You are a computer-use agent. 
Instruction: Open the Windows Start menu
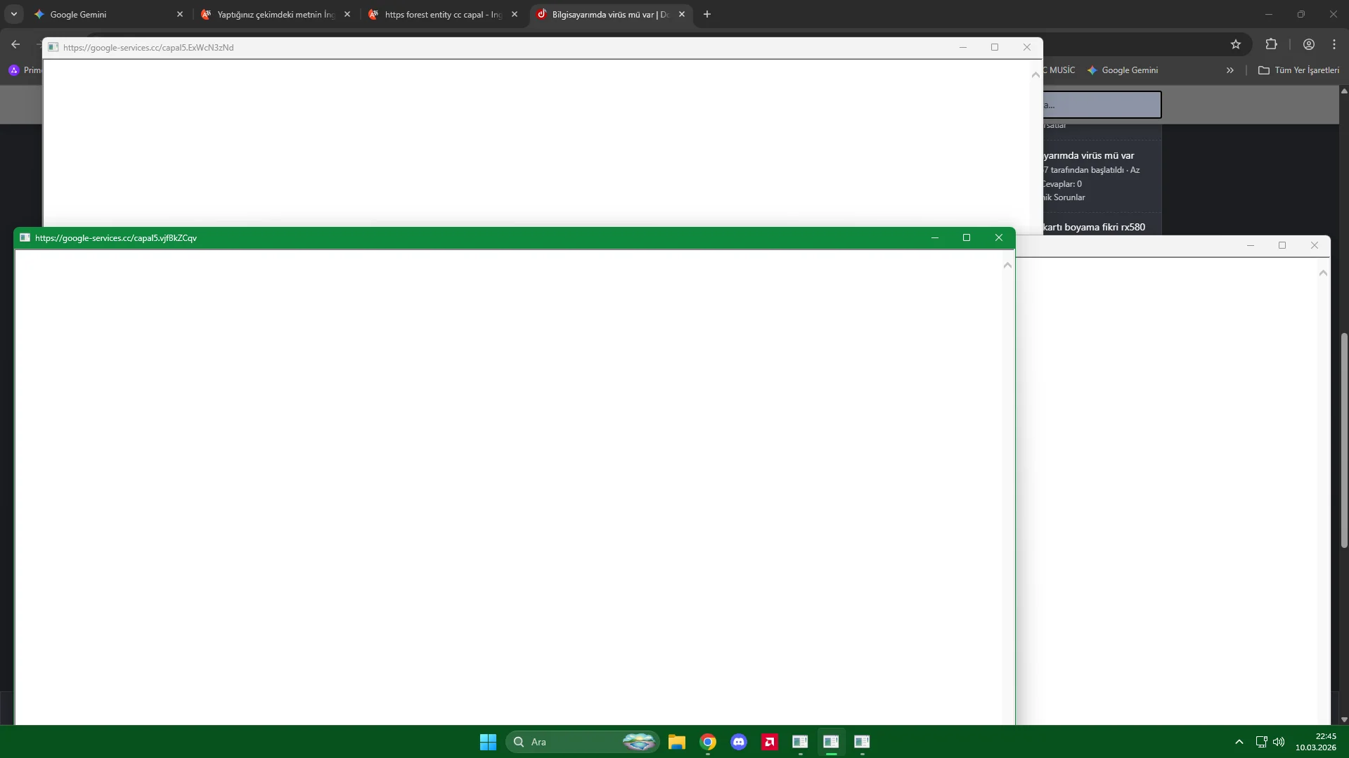[488, 742]
